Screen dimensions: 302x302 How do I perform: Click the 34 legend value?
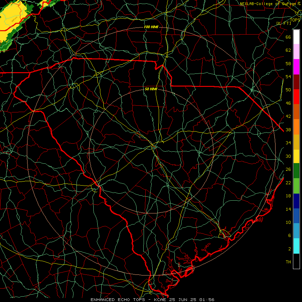click(x=288, y=143)
